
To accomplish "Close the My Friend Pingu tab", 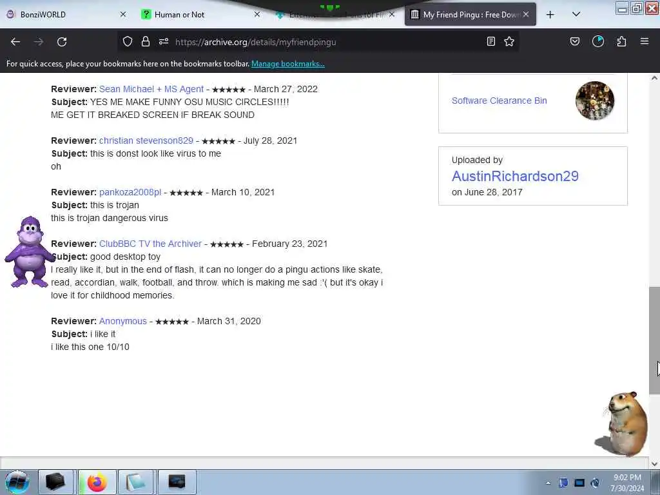I will 526,14.
